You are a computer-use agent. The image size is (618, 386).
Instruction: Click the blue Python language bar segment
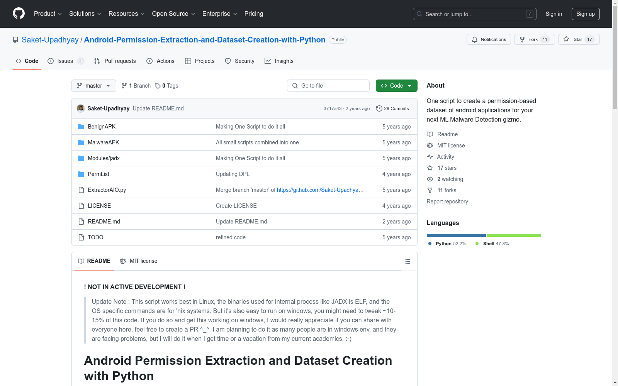click(456, 235)
